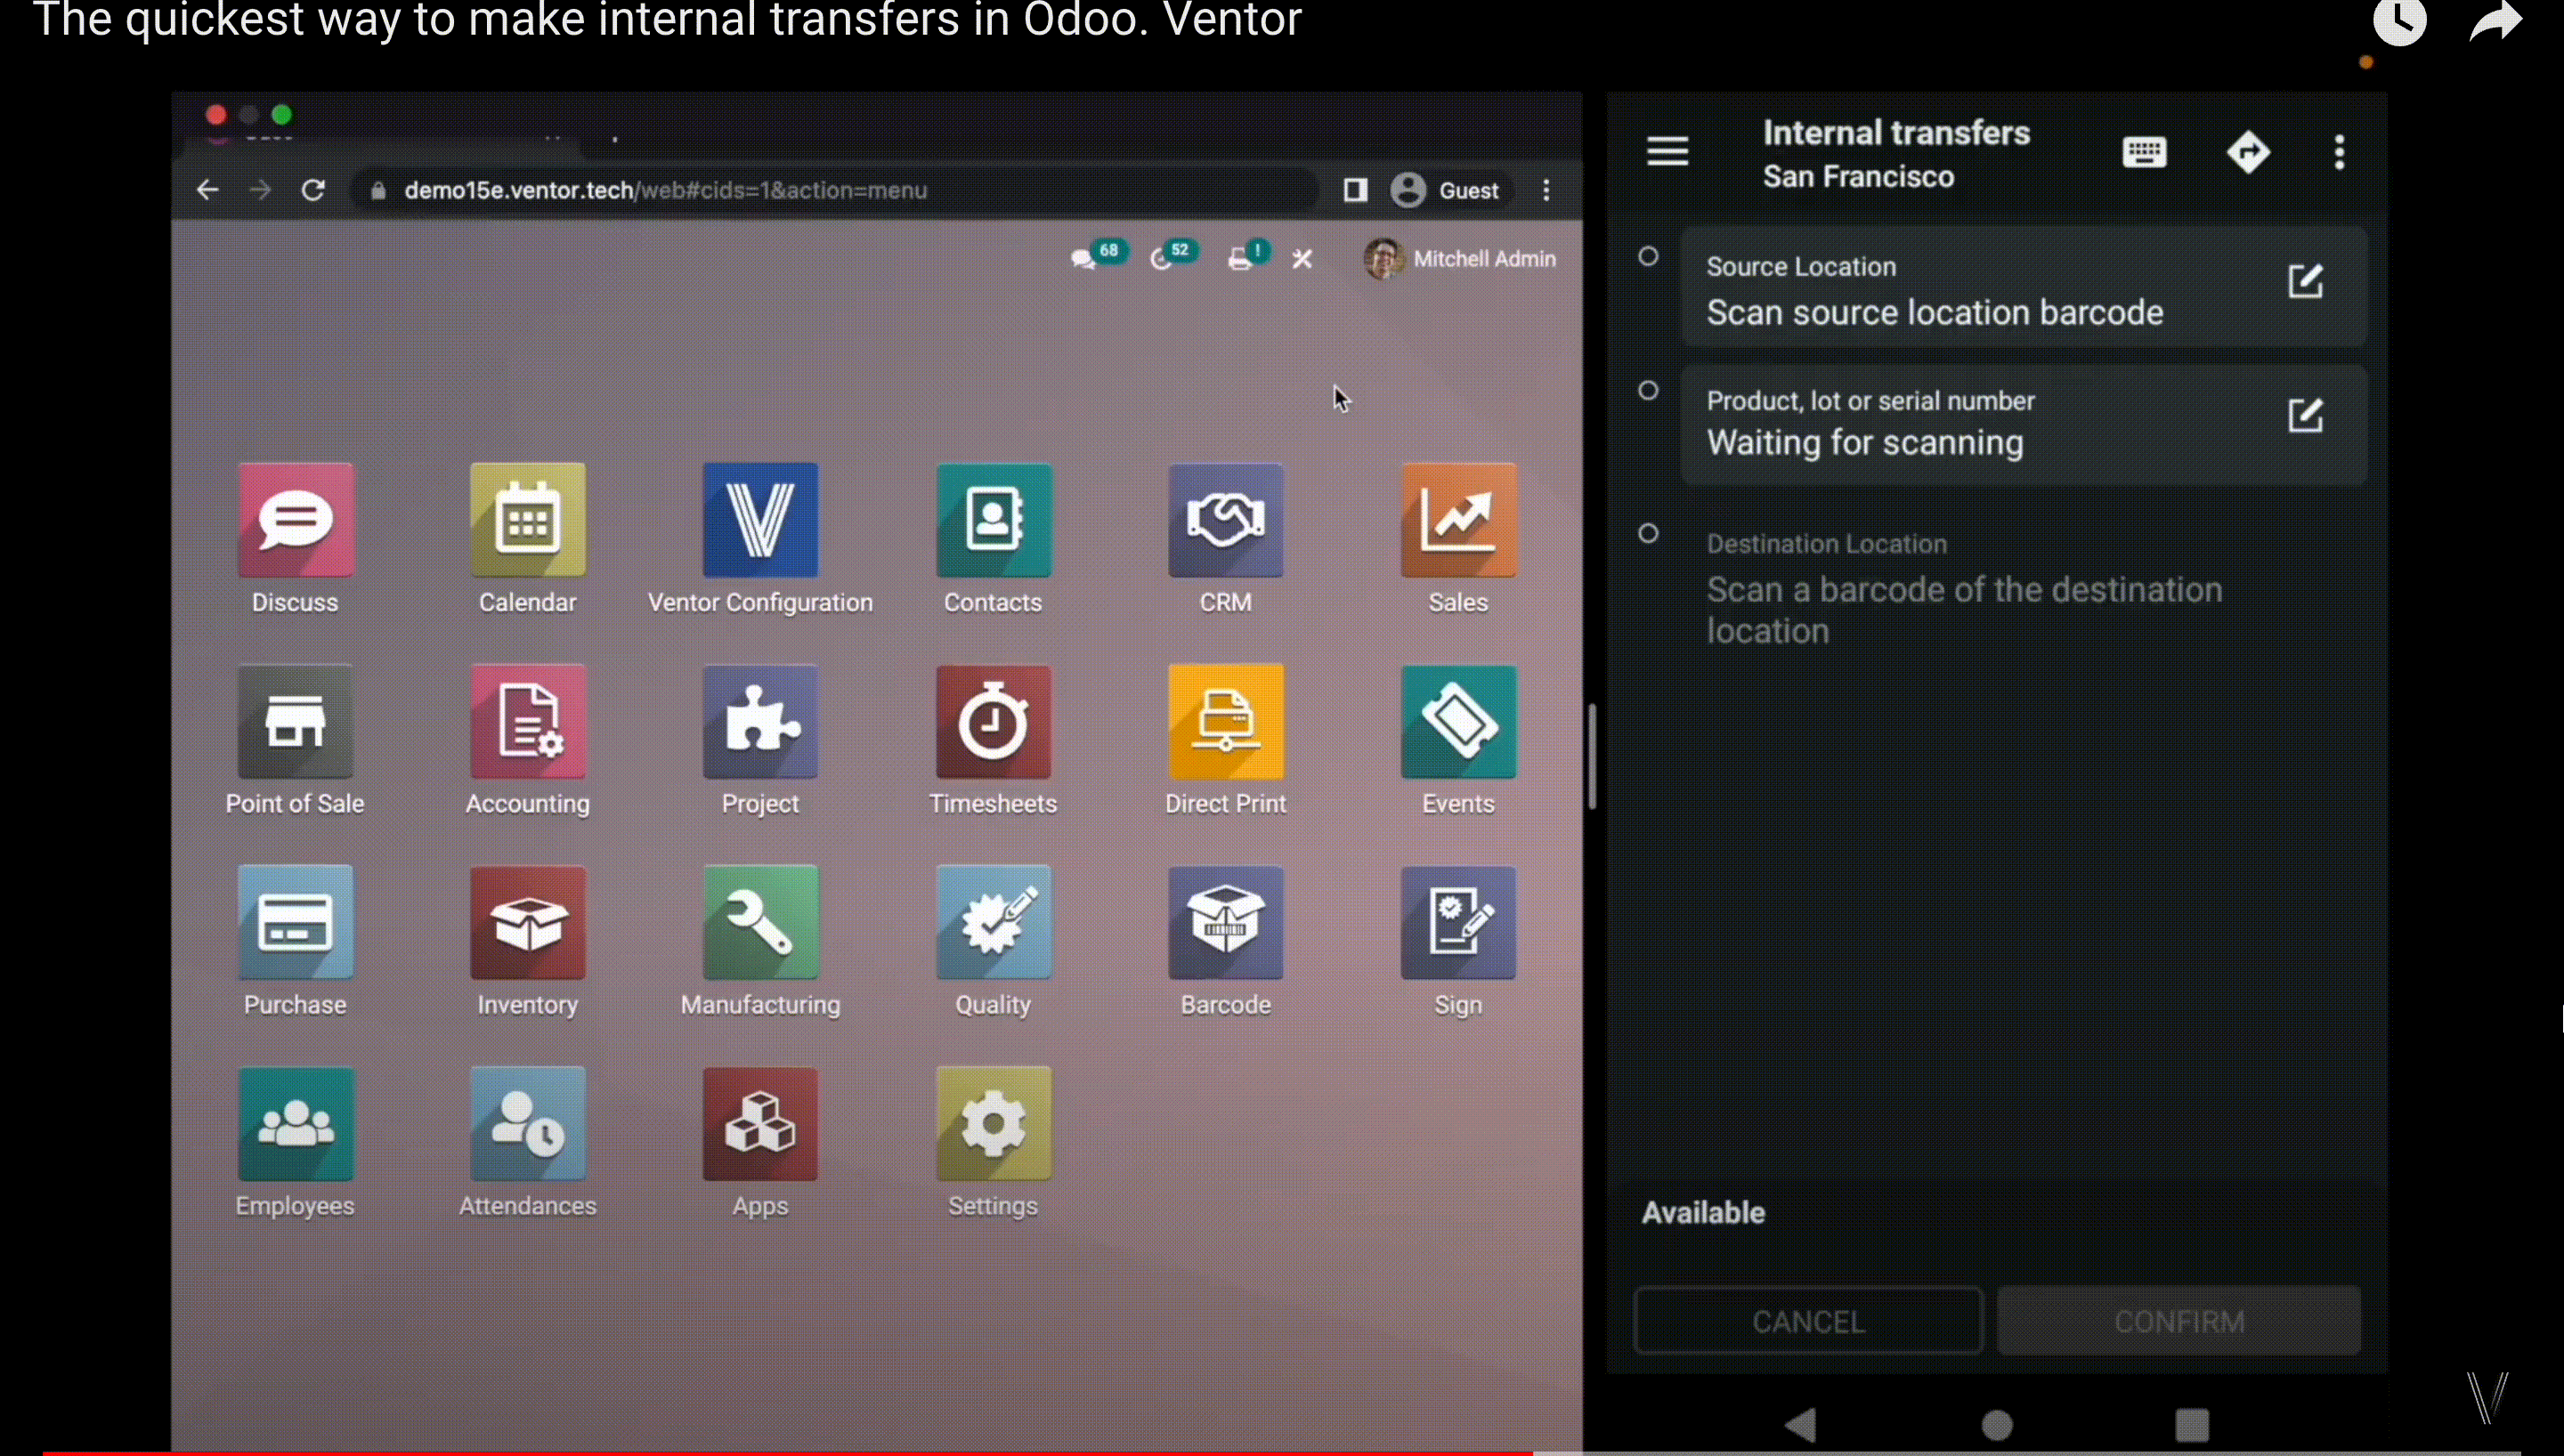
Task: Open Internal transfers hamburger menu
Action: [1666, 150]
